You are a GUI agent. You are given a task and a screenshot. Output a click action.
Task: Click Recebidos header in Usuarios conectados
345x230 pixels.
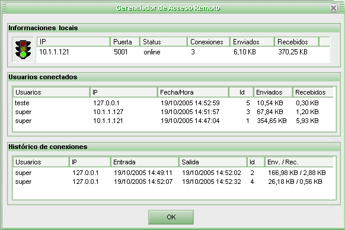pyautogui.click(x=313, y=92)
